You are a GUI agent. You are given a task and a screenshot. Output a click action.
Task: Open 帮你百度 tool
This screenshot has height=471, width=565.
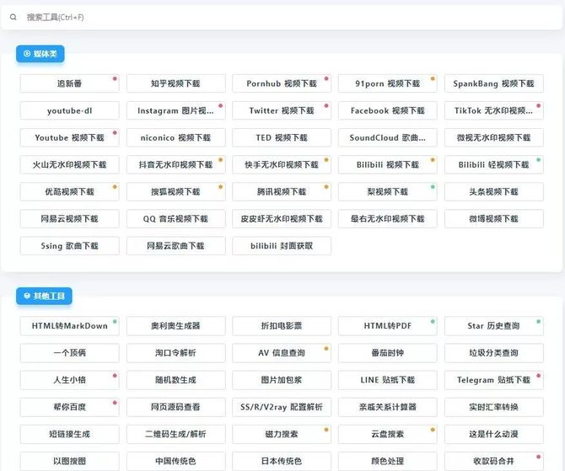[x=69, y=407]
